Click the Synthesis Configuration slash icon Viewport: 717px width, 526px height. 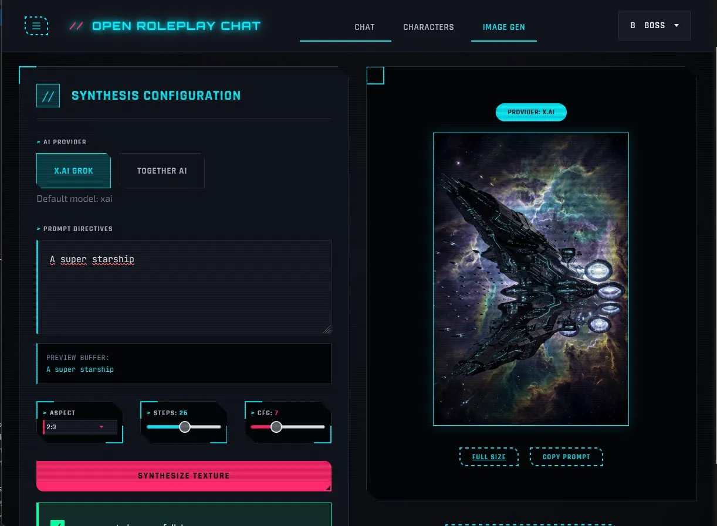48,96
